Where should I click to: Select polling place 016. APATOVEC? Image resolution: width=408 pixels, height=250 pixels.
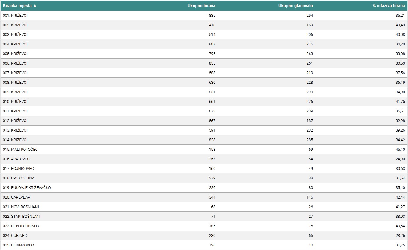16,159
